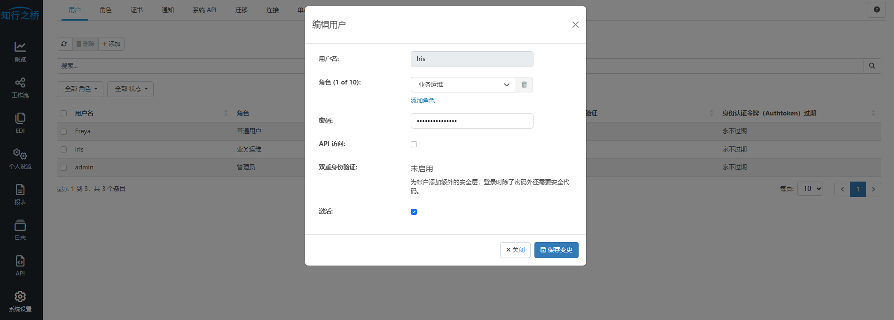Expand the 业务运维 role dropdown
This screenshot has width=894, height=320.
coord(463,85)
